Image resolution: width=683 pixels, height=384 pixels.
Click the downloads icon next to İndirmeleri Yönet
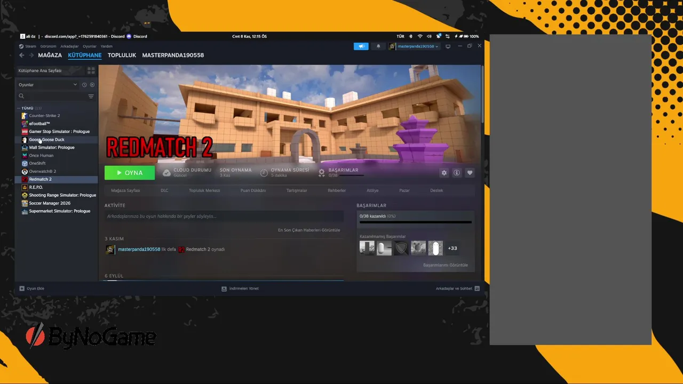[x=224, y=289]
